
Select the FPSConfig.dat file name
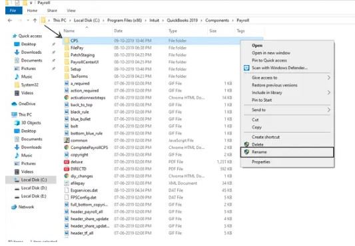click(83, 197)
